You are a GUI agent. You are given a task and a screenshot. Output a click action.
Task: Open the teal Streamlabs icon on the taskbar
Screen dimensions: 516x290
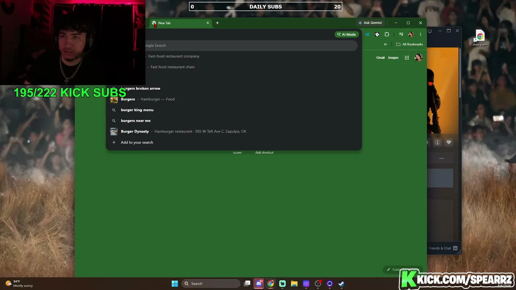coord(282,284)
